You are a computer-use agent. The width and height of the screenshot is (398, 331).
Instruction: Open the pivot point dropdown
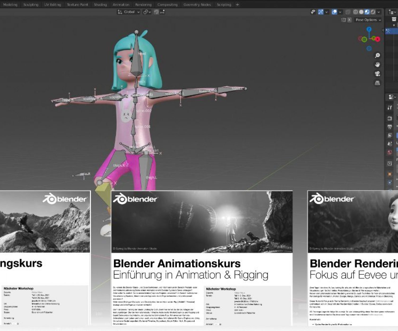pos(147,12)
